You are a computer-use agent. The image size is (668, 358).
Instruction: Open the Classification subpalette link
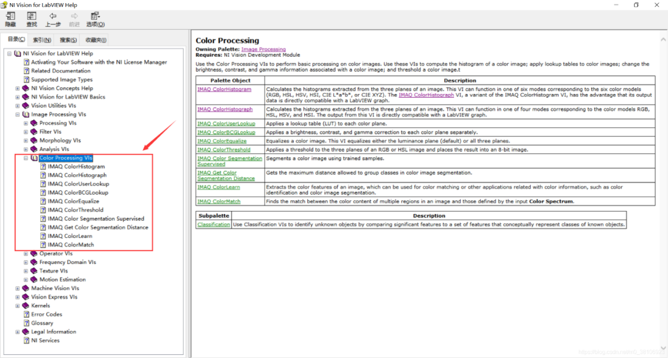click(x=213, y=224)
